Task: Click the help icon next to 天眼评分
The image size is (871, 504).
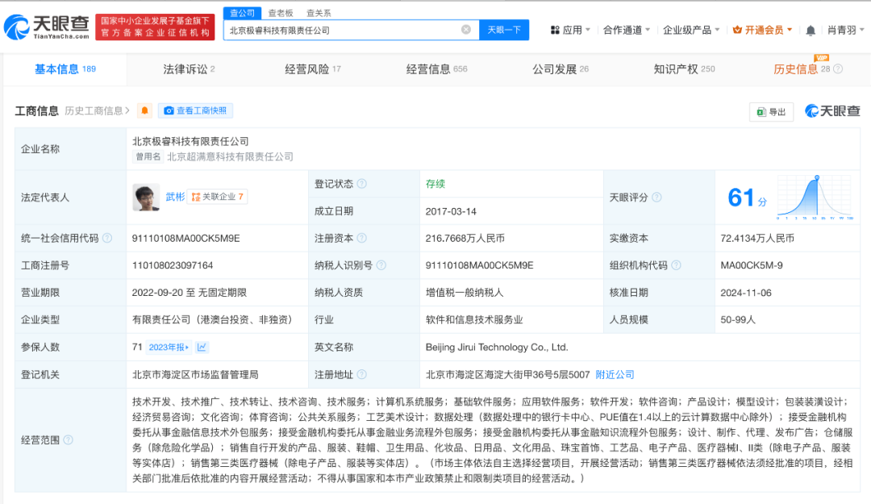Action: [656, 198]
